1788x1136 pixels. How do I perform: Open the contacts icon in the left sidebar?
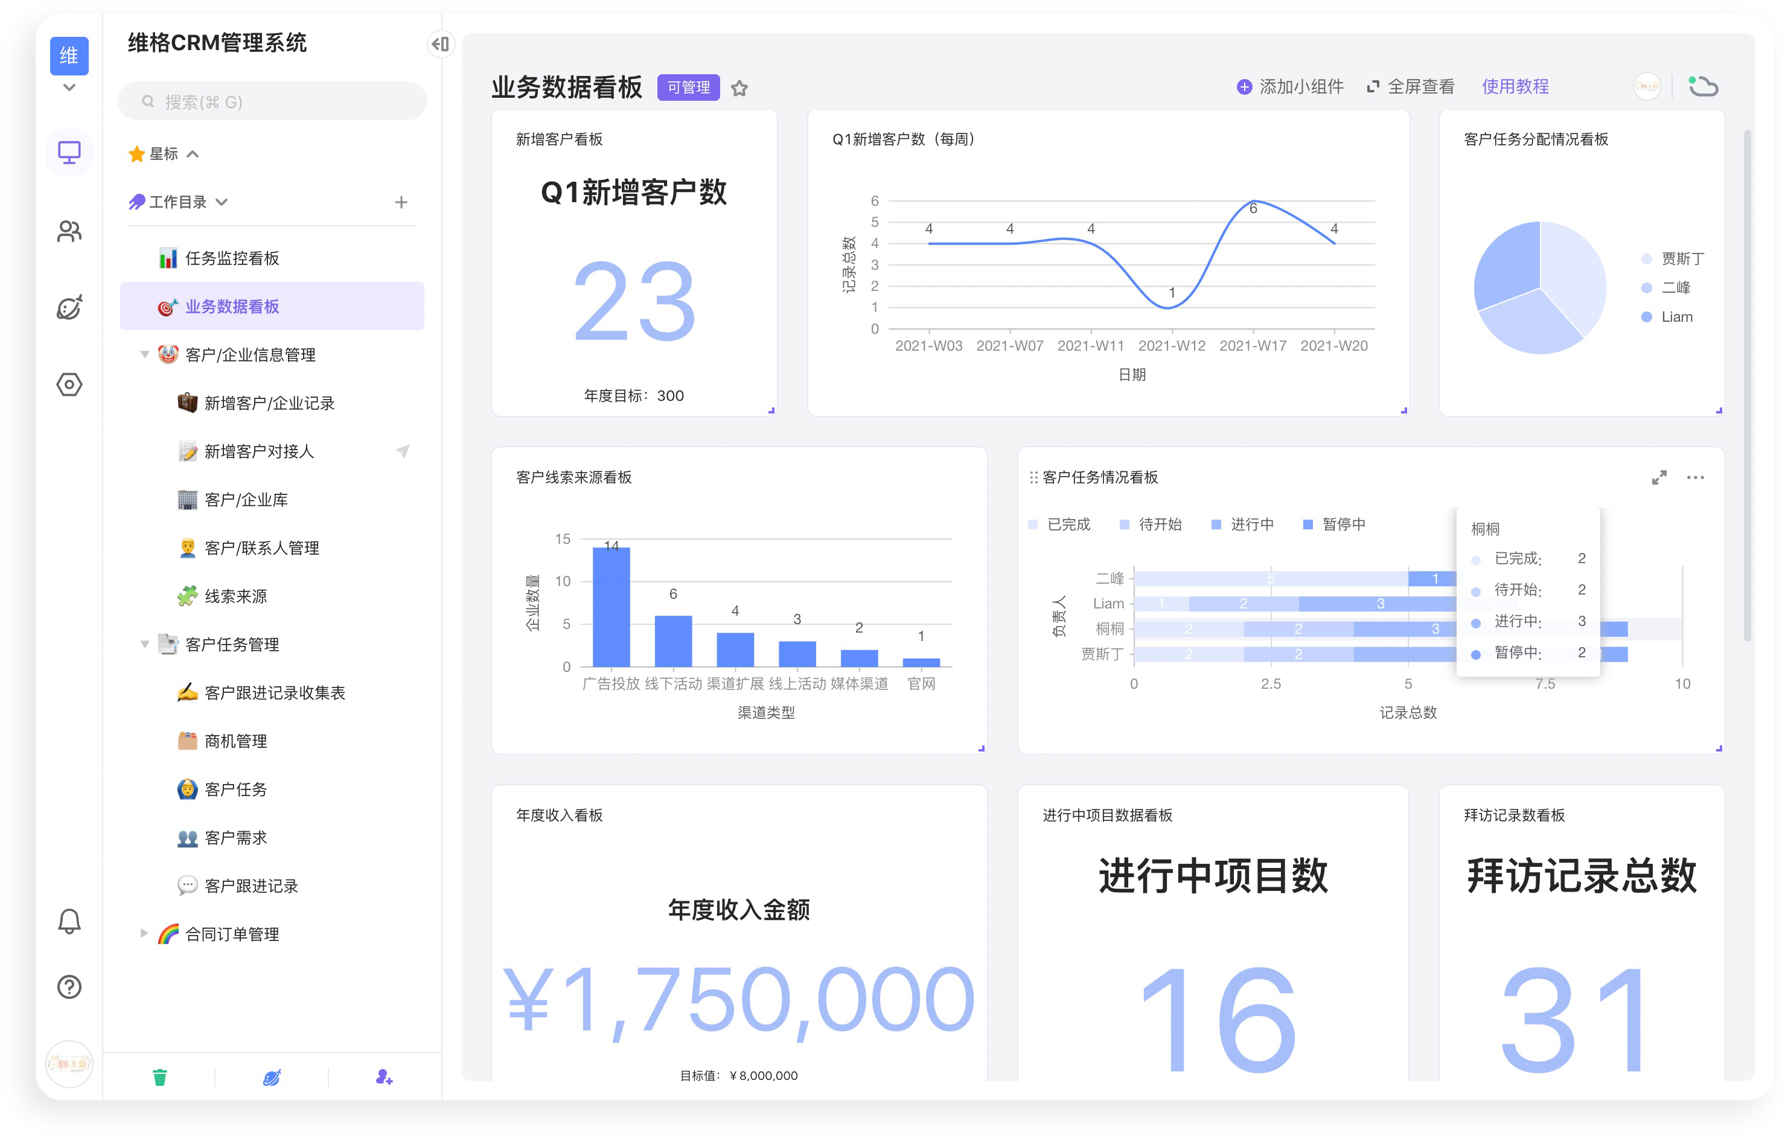pyautogui.click(x=69, y=231)
